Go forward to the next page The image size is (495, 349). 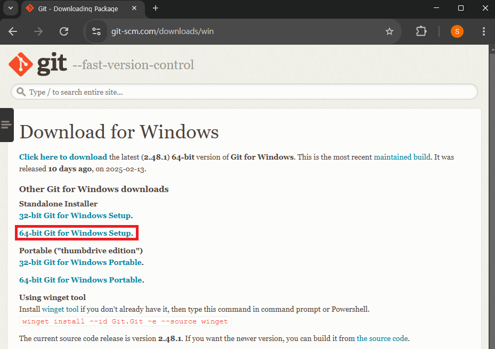click(38, 31)
